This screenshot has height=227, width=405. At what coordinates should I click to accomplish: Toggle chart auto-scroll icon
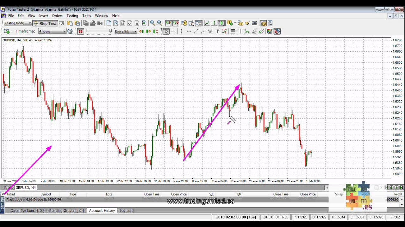pos(168,23)
